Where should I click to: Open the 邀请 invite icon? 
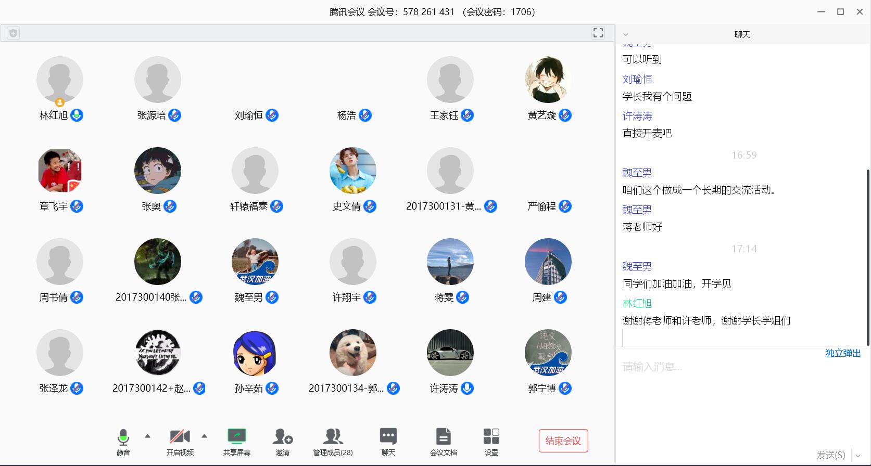[282, 437]
